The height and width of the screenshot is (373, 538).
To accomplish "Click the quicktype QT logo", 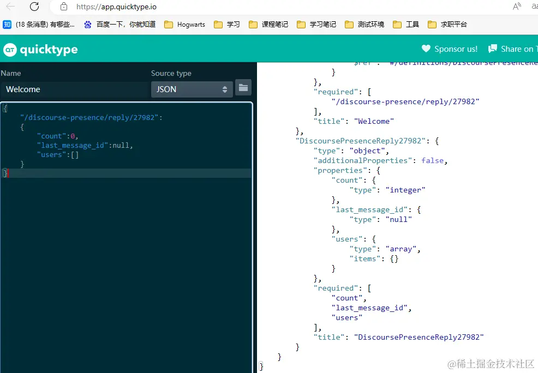I will (10, 50).
